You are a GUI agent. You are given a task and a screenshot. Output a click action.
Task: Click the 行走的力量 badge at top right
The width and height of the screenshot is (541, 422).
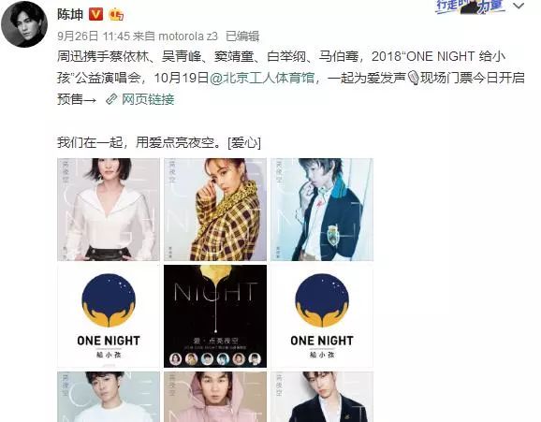[470, 7]
